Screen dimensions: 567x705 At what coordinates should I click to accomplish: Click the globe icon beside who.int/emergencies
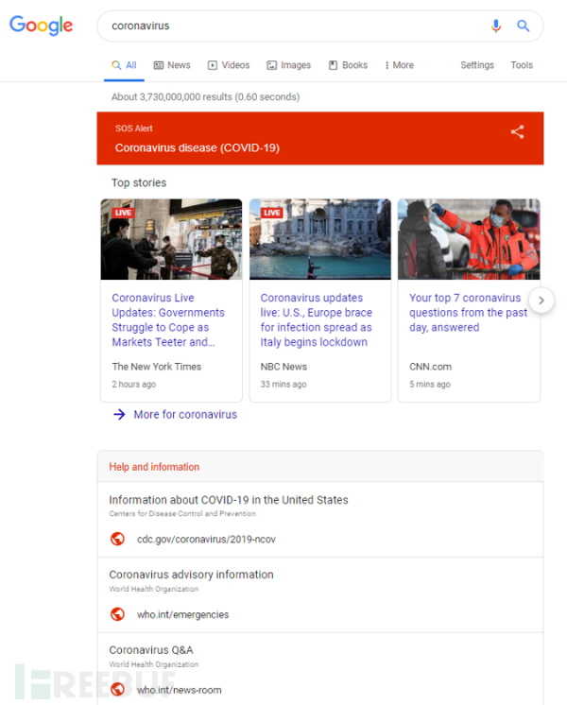click(117, 614)
